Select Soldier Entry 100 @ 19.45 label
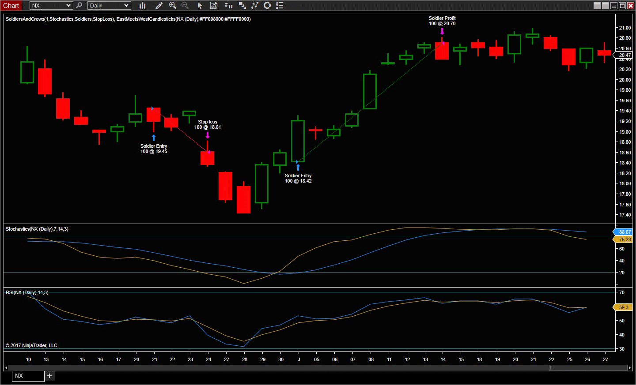This screenshot has width=636, height=385. (x=154, y=149)
